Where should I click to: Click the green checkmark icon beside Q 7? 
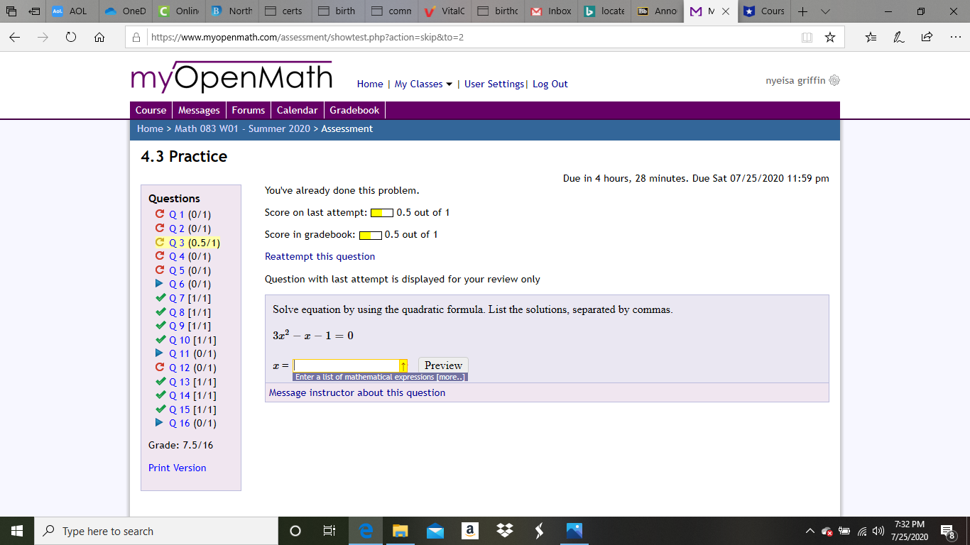click(x=159, y=298)
